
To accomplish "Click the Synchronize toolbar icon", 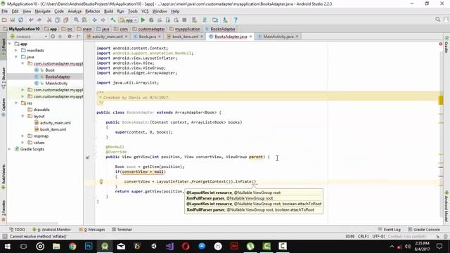I will click(20, 20).
